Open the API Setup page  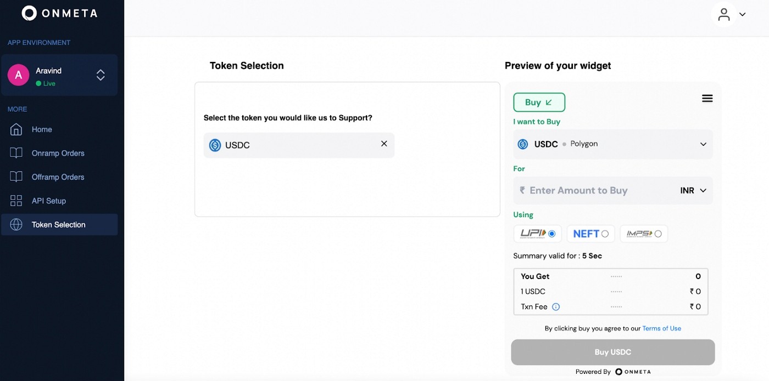tap(48, 201)
